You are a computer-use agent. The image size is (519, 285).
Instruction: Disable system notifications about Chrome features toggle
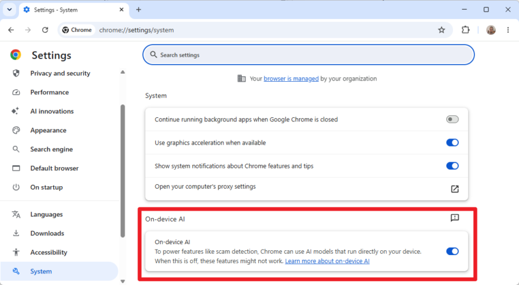click(452, 166)
